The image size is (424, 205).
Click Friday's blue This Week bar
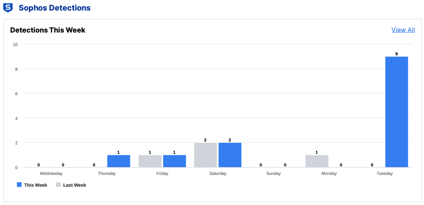[x=174, y=161]
